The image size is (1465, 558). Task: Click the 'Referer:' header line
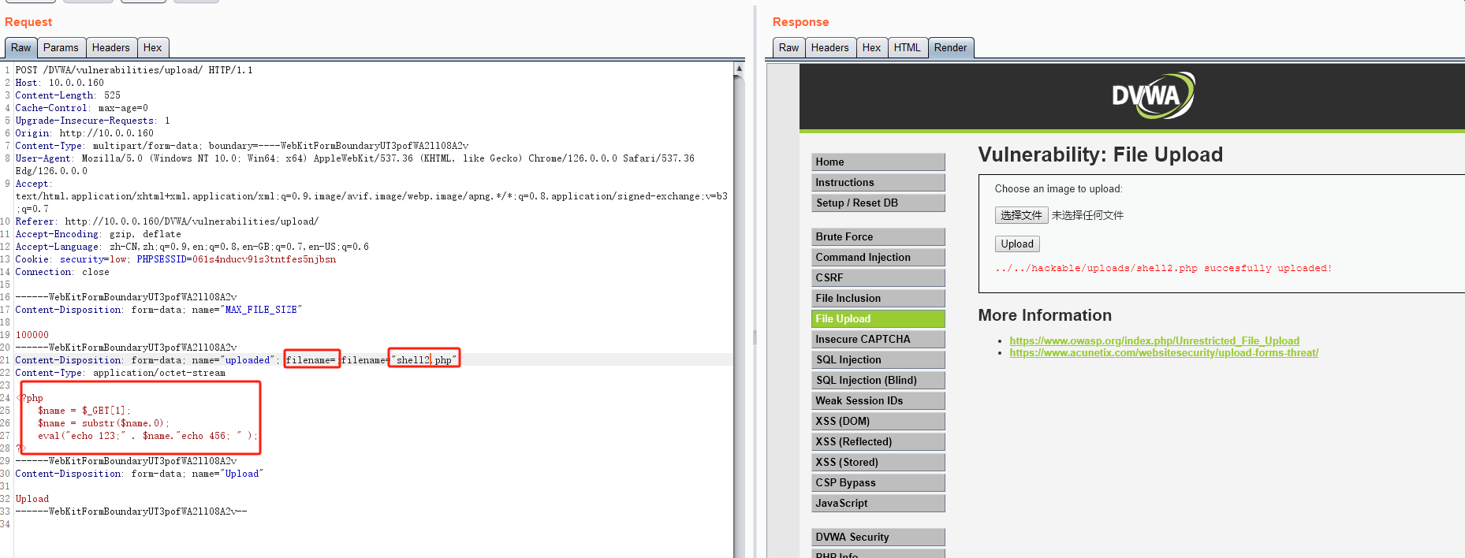coord(167,221)
